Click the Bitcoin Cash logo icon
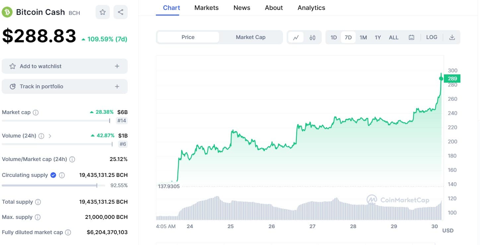The image size is (480, 245). point(7,12)
